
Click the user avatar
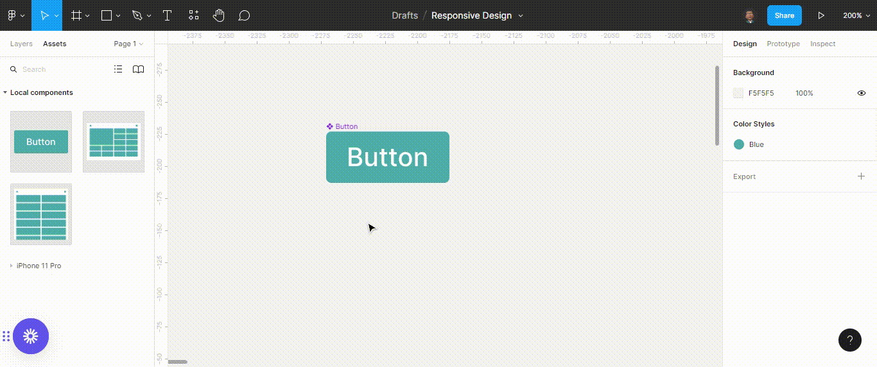[749, 15]
